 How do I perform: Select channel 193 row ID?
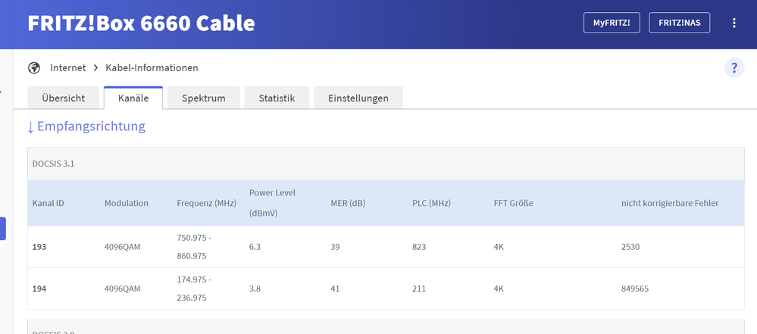pos(40,247)
